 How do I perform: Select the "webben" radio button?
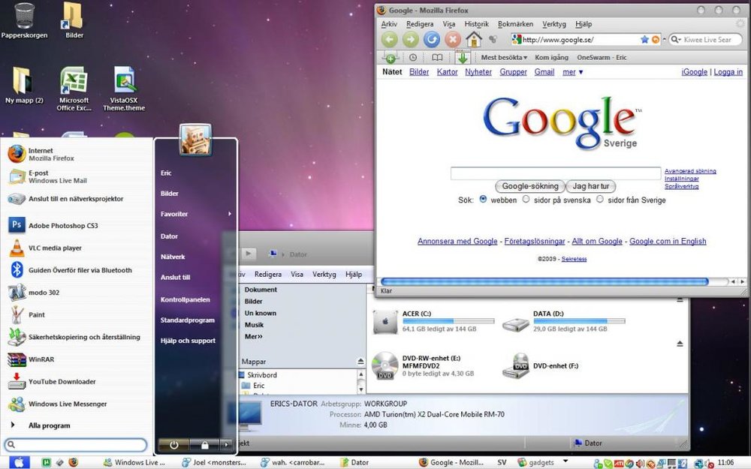pyautogui.click(x=483, y=199)
